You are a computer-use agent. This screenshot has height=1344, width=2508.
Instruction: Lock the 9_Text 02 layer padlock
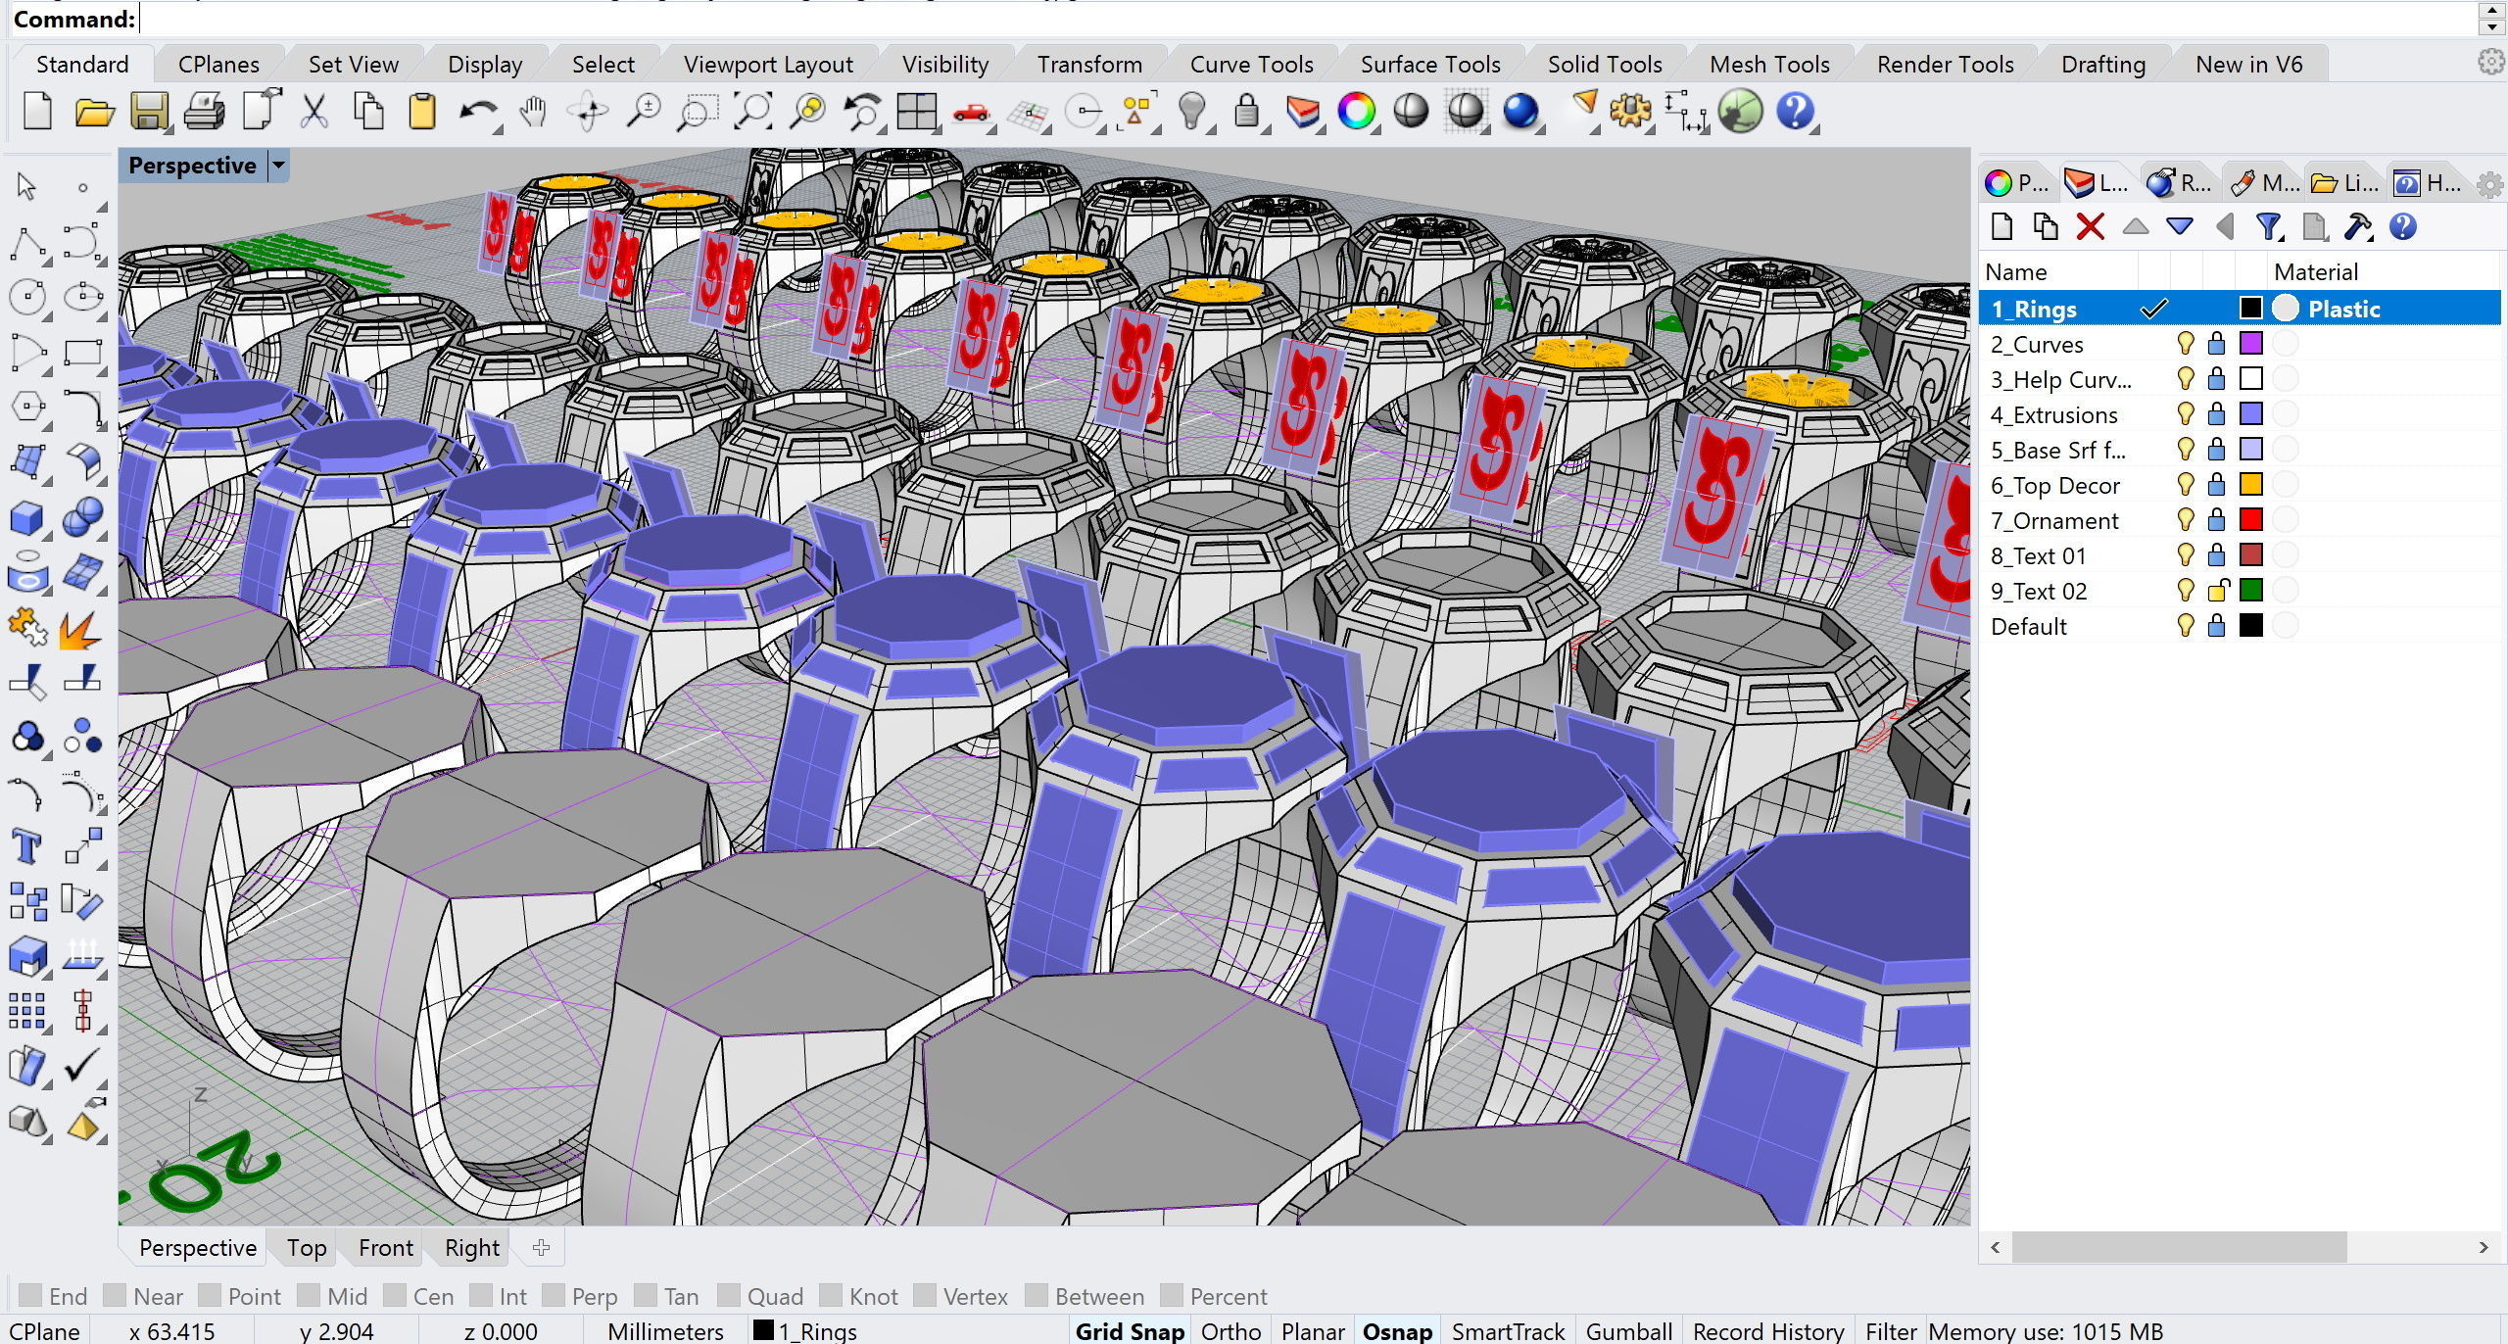(x=2218, y=591)
